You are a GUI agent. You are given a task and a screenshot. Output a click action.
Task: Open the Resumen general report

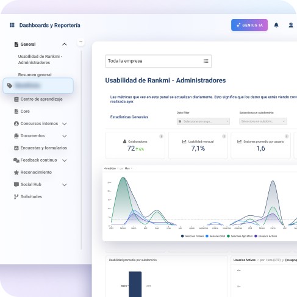[x=35, y=74]
